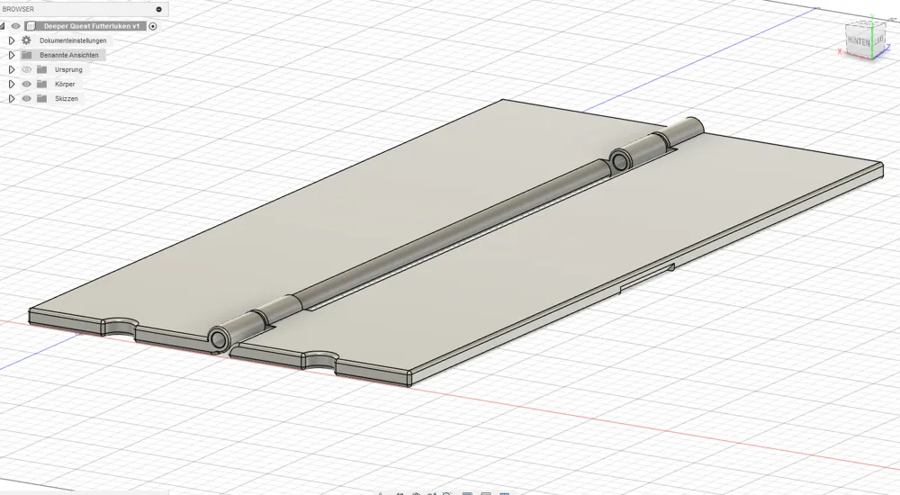Expand the Ursprung folder
This screenshot has width=900, height=495.
[11, 69]
